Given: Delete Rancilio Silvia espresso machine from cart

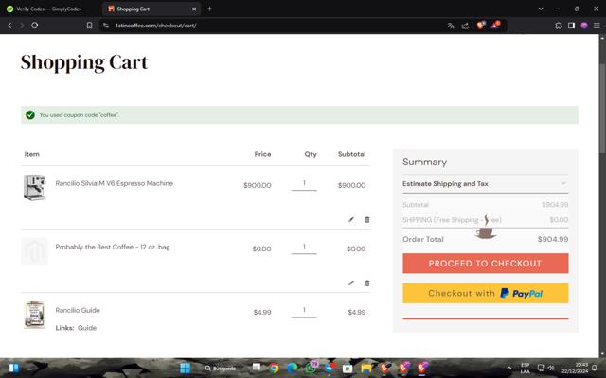Looking at the screenshot, I should coord(367,219).
